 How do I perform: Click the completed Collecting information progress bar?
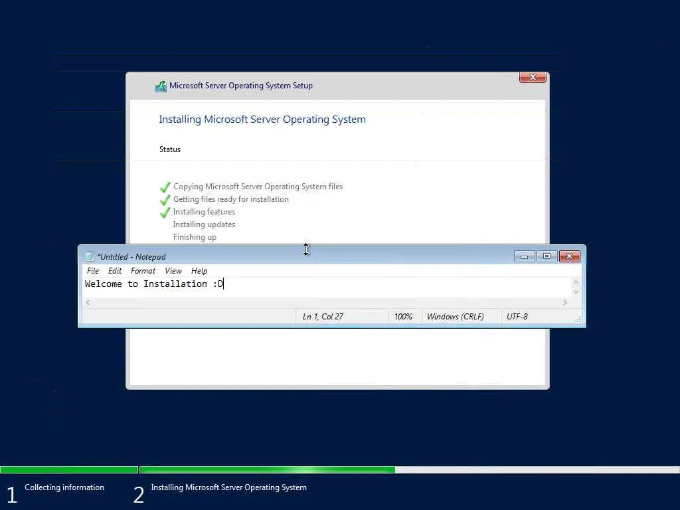point(69,469)
